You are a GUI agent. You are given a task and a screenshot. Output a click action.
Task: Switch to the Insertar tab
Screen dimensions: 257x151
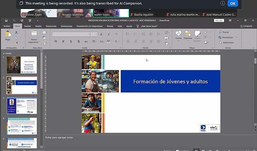coord(28,26)
